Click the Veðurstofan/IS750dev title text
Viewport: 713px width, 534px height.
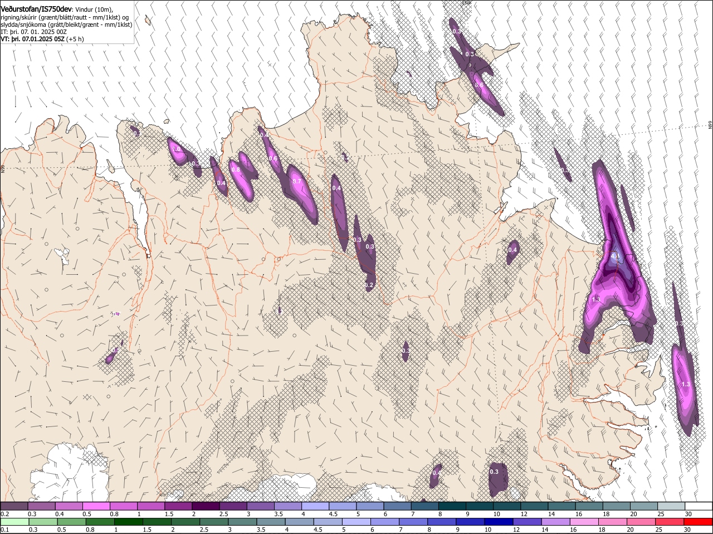(36, 9)
